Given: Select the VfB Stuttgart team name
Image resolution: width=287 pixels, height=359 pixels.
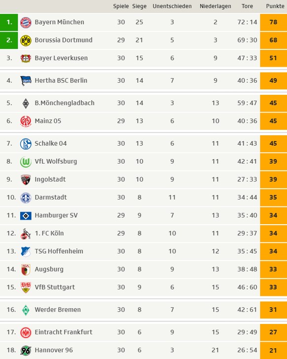Looking at the screenshot, I should 55,287.
